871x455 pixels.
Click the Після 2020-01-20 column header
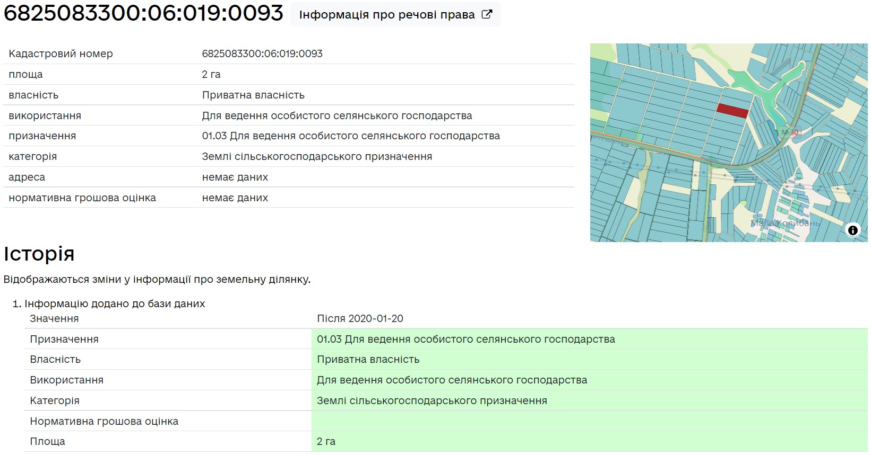[360, 318]
